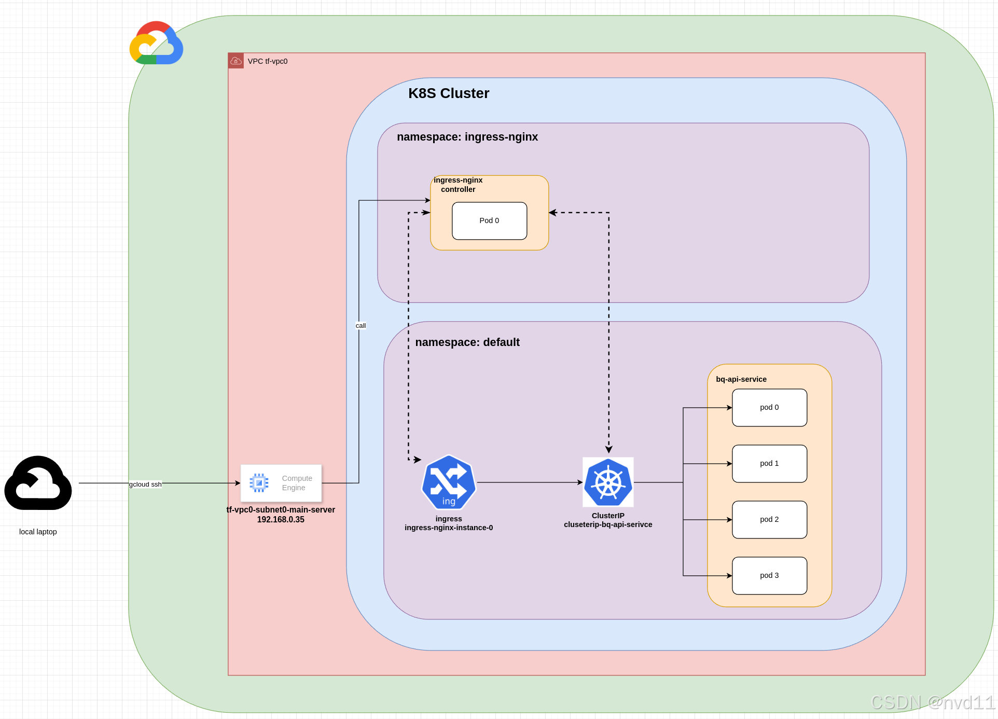This screenshot has height=719, width=998.
Task: Click the '192.168.0.35' IP address text
Action: coord(281,520)
